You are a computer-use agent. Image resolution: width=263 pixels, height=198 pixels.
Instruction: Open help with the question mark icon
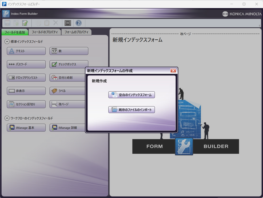[78, 23]
